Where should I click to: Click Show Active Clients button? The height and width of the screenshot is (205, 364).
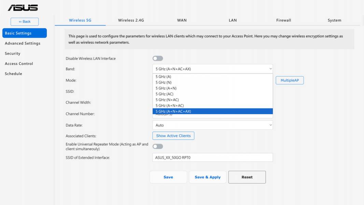tap(173, 136)
